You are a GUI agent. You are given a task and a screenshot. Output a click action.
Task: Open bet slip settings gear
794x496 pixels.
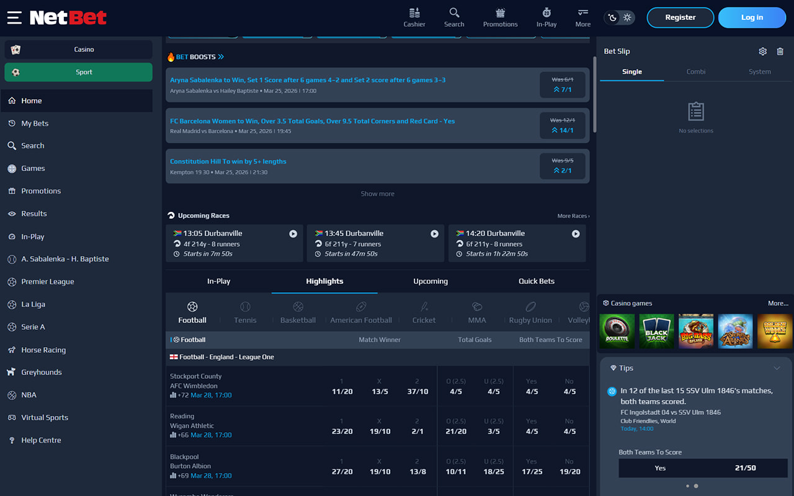pyautogui.click(x=763, y=51)
